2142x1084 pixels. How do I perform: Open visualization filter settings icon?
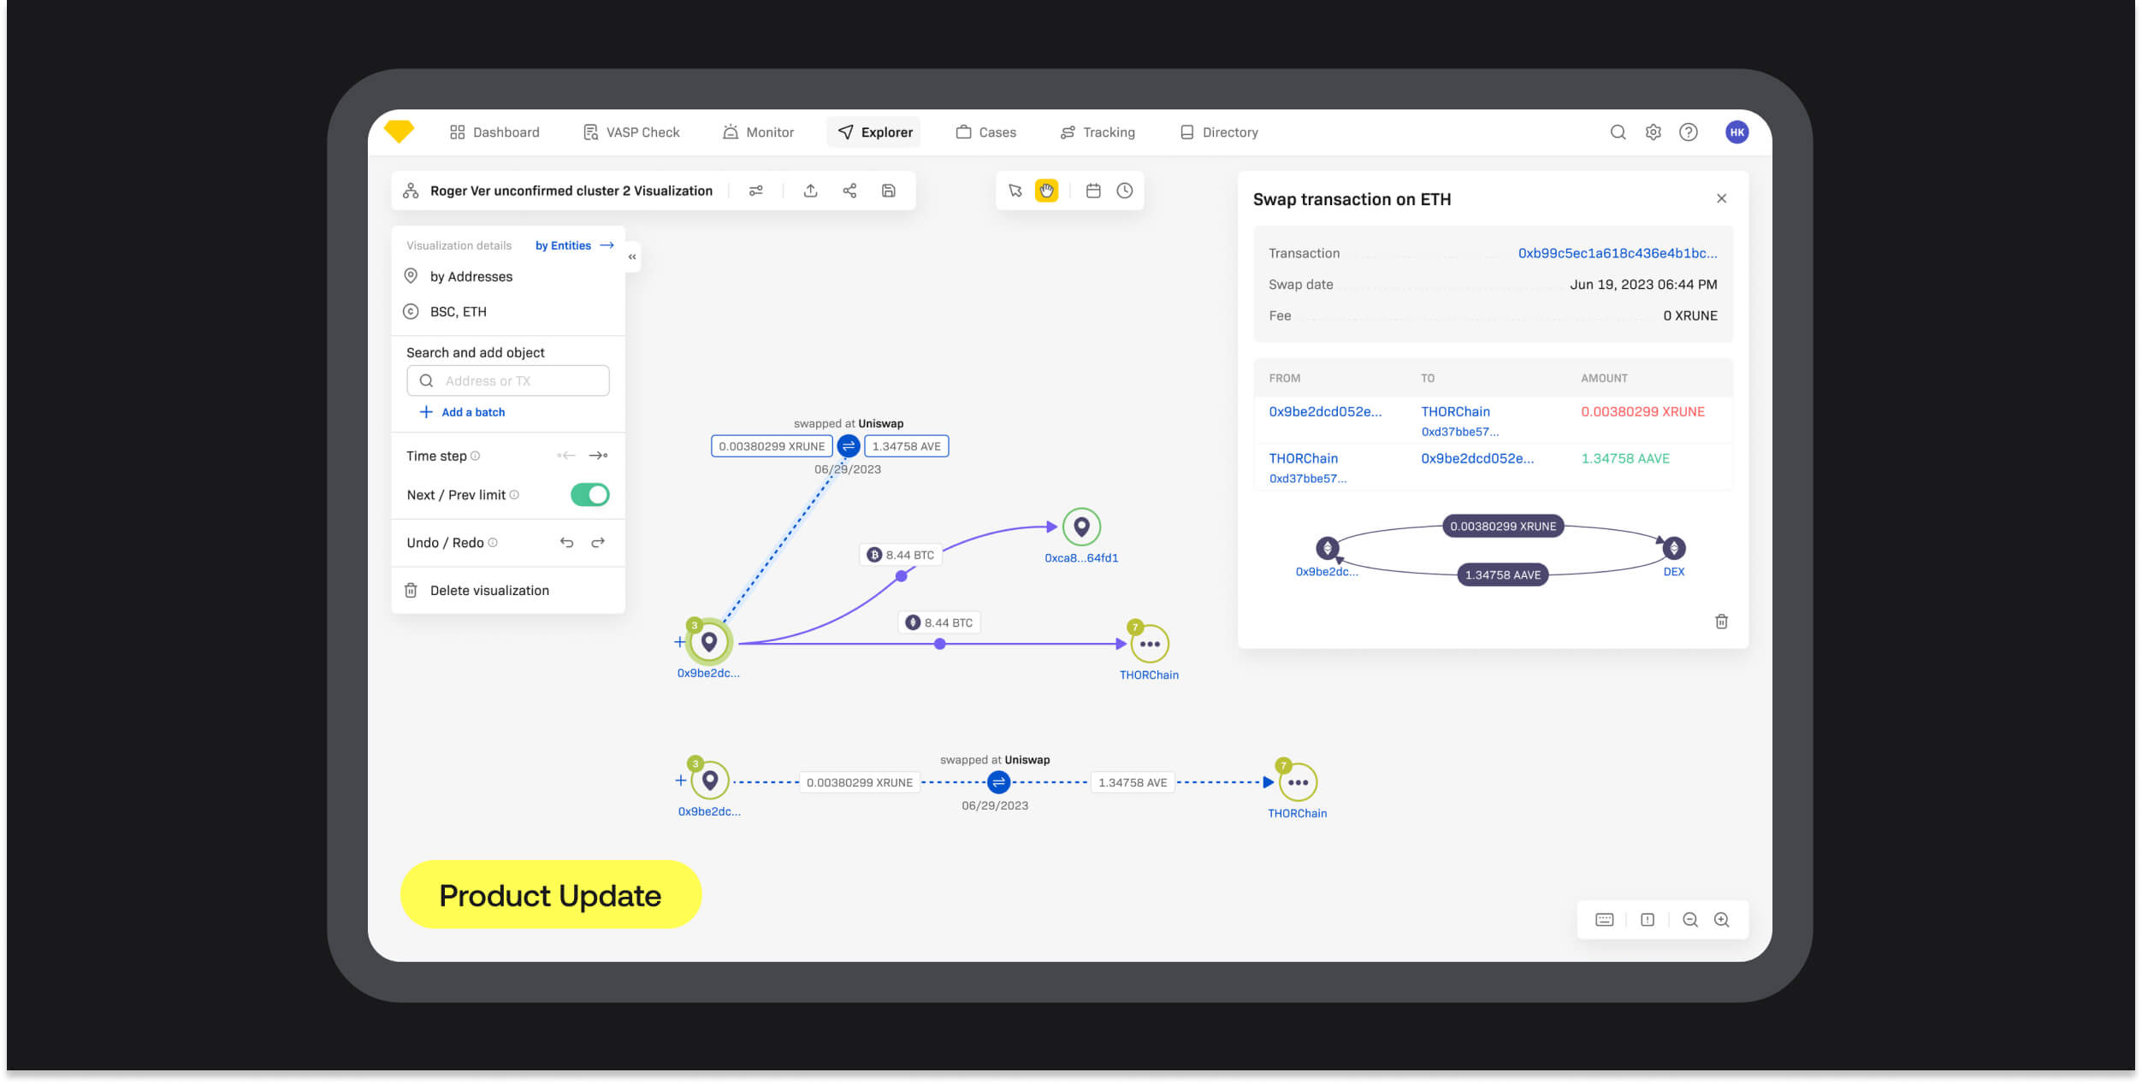click(x=756, y=191)
